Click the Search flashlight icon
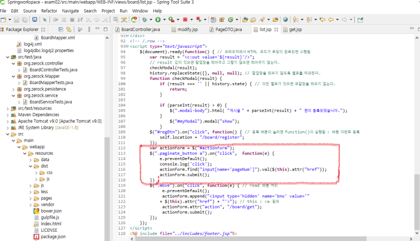 tap(262, 20)
